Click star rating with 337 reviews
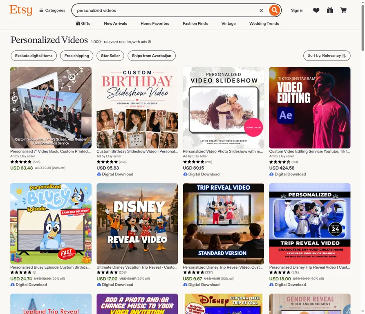 tap(198, 272)
